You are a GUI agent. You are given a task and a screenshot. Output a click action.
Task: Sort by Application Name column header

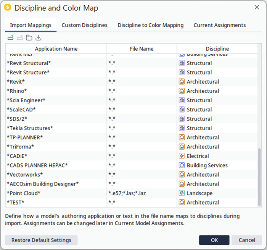[56, 49]
